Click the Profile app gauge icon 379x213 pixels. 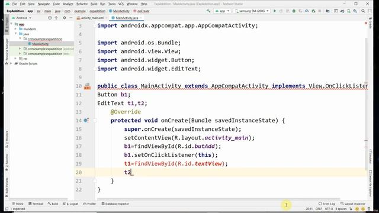click(x=307, y=11)
